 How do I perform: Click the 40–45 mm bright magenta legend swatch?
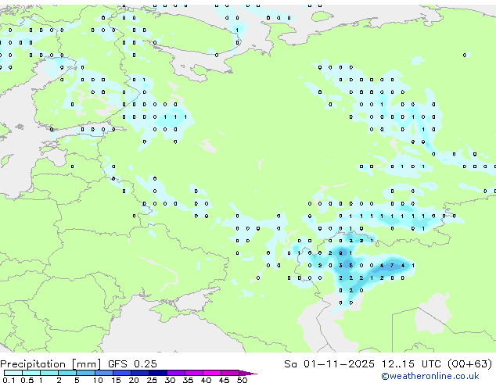tap(212, 373)
